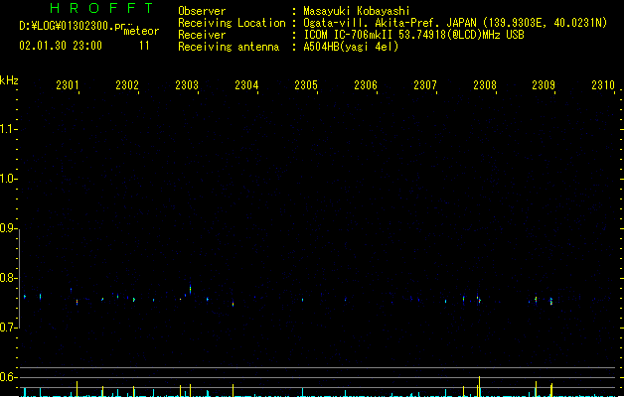Click the gray frequency range bracket on left axis
The image size is (625, 397).
click(x=19, y=278)
